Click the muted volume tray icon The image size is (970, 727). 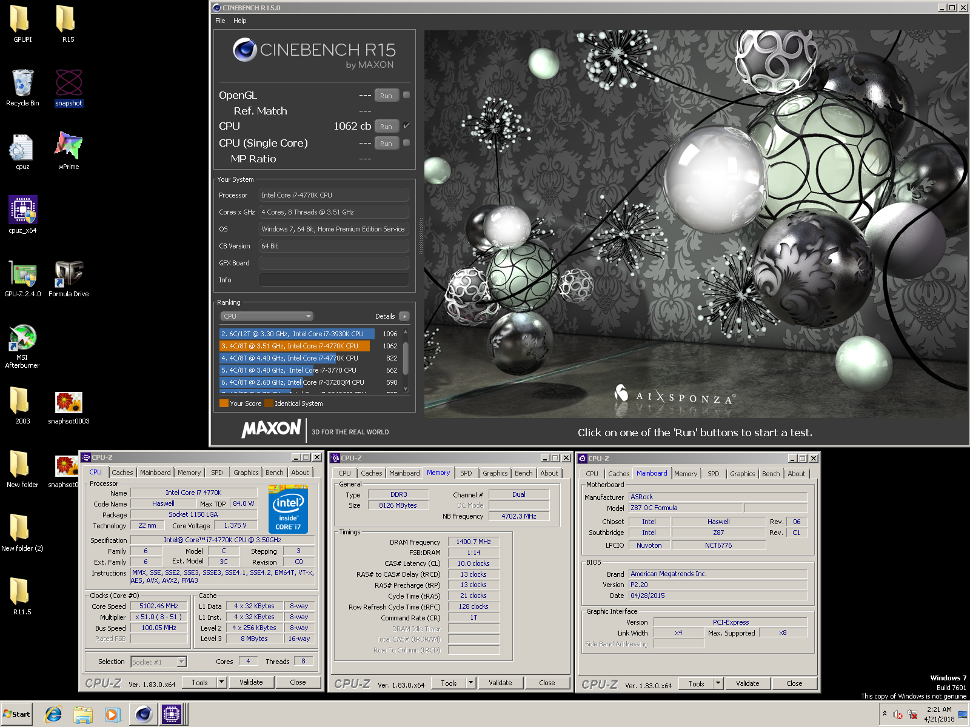[x=898, y=715]
